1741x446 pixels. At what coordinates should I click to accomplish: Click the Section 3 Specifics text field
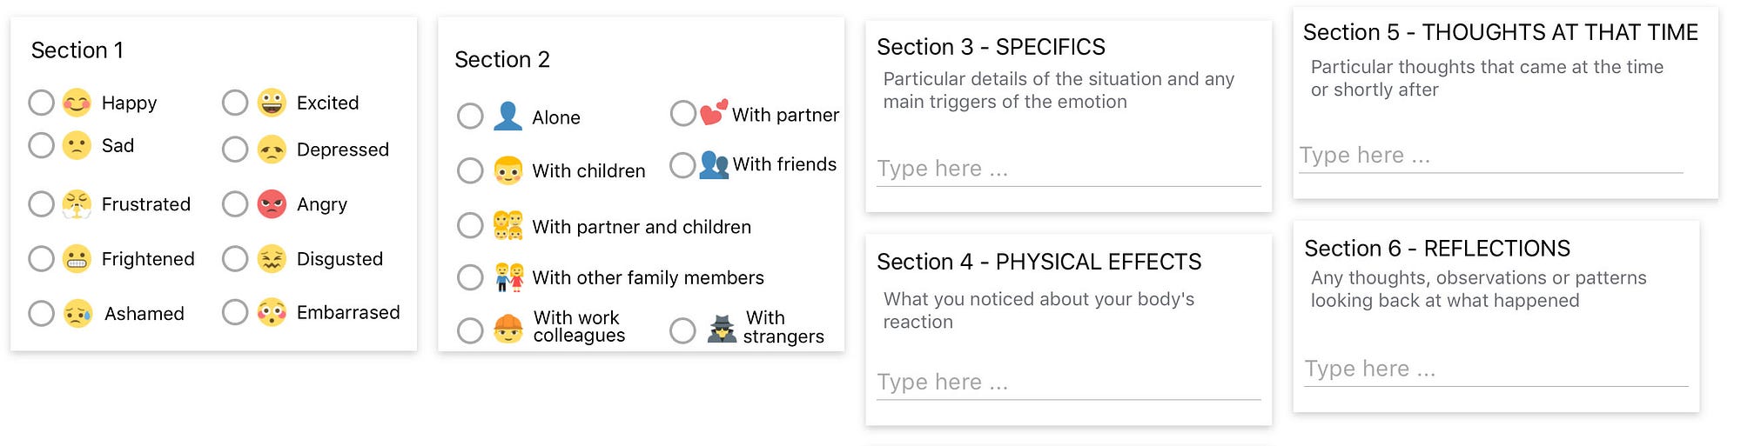point(1069,169)
